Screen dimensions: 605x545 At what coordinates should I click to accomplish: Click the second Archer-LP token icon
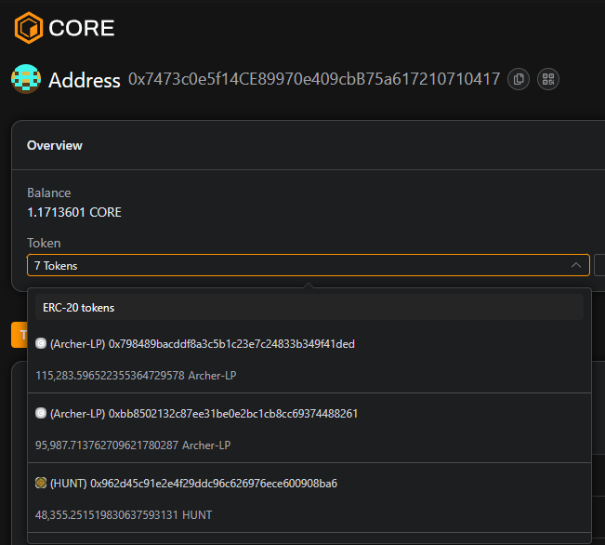tap(41, 413)
